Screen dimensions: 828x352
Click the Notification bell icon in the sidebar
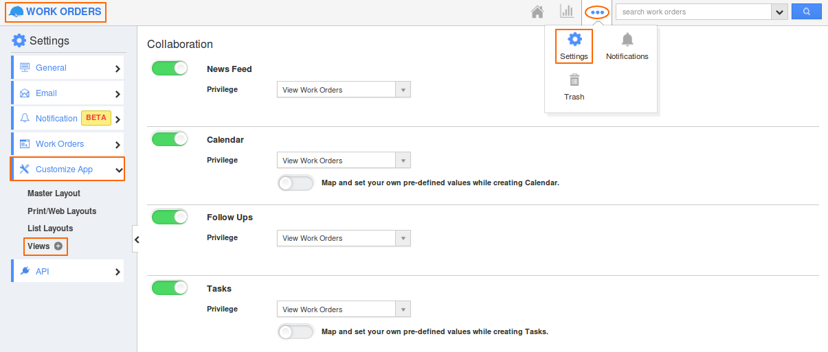click(25, 118)
